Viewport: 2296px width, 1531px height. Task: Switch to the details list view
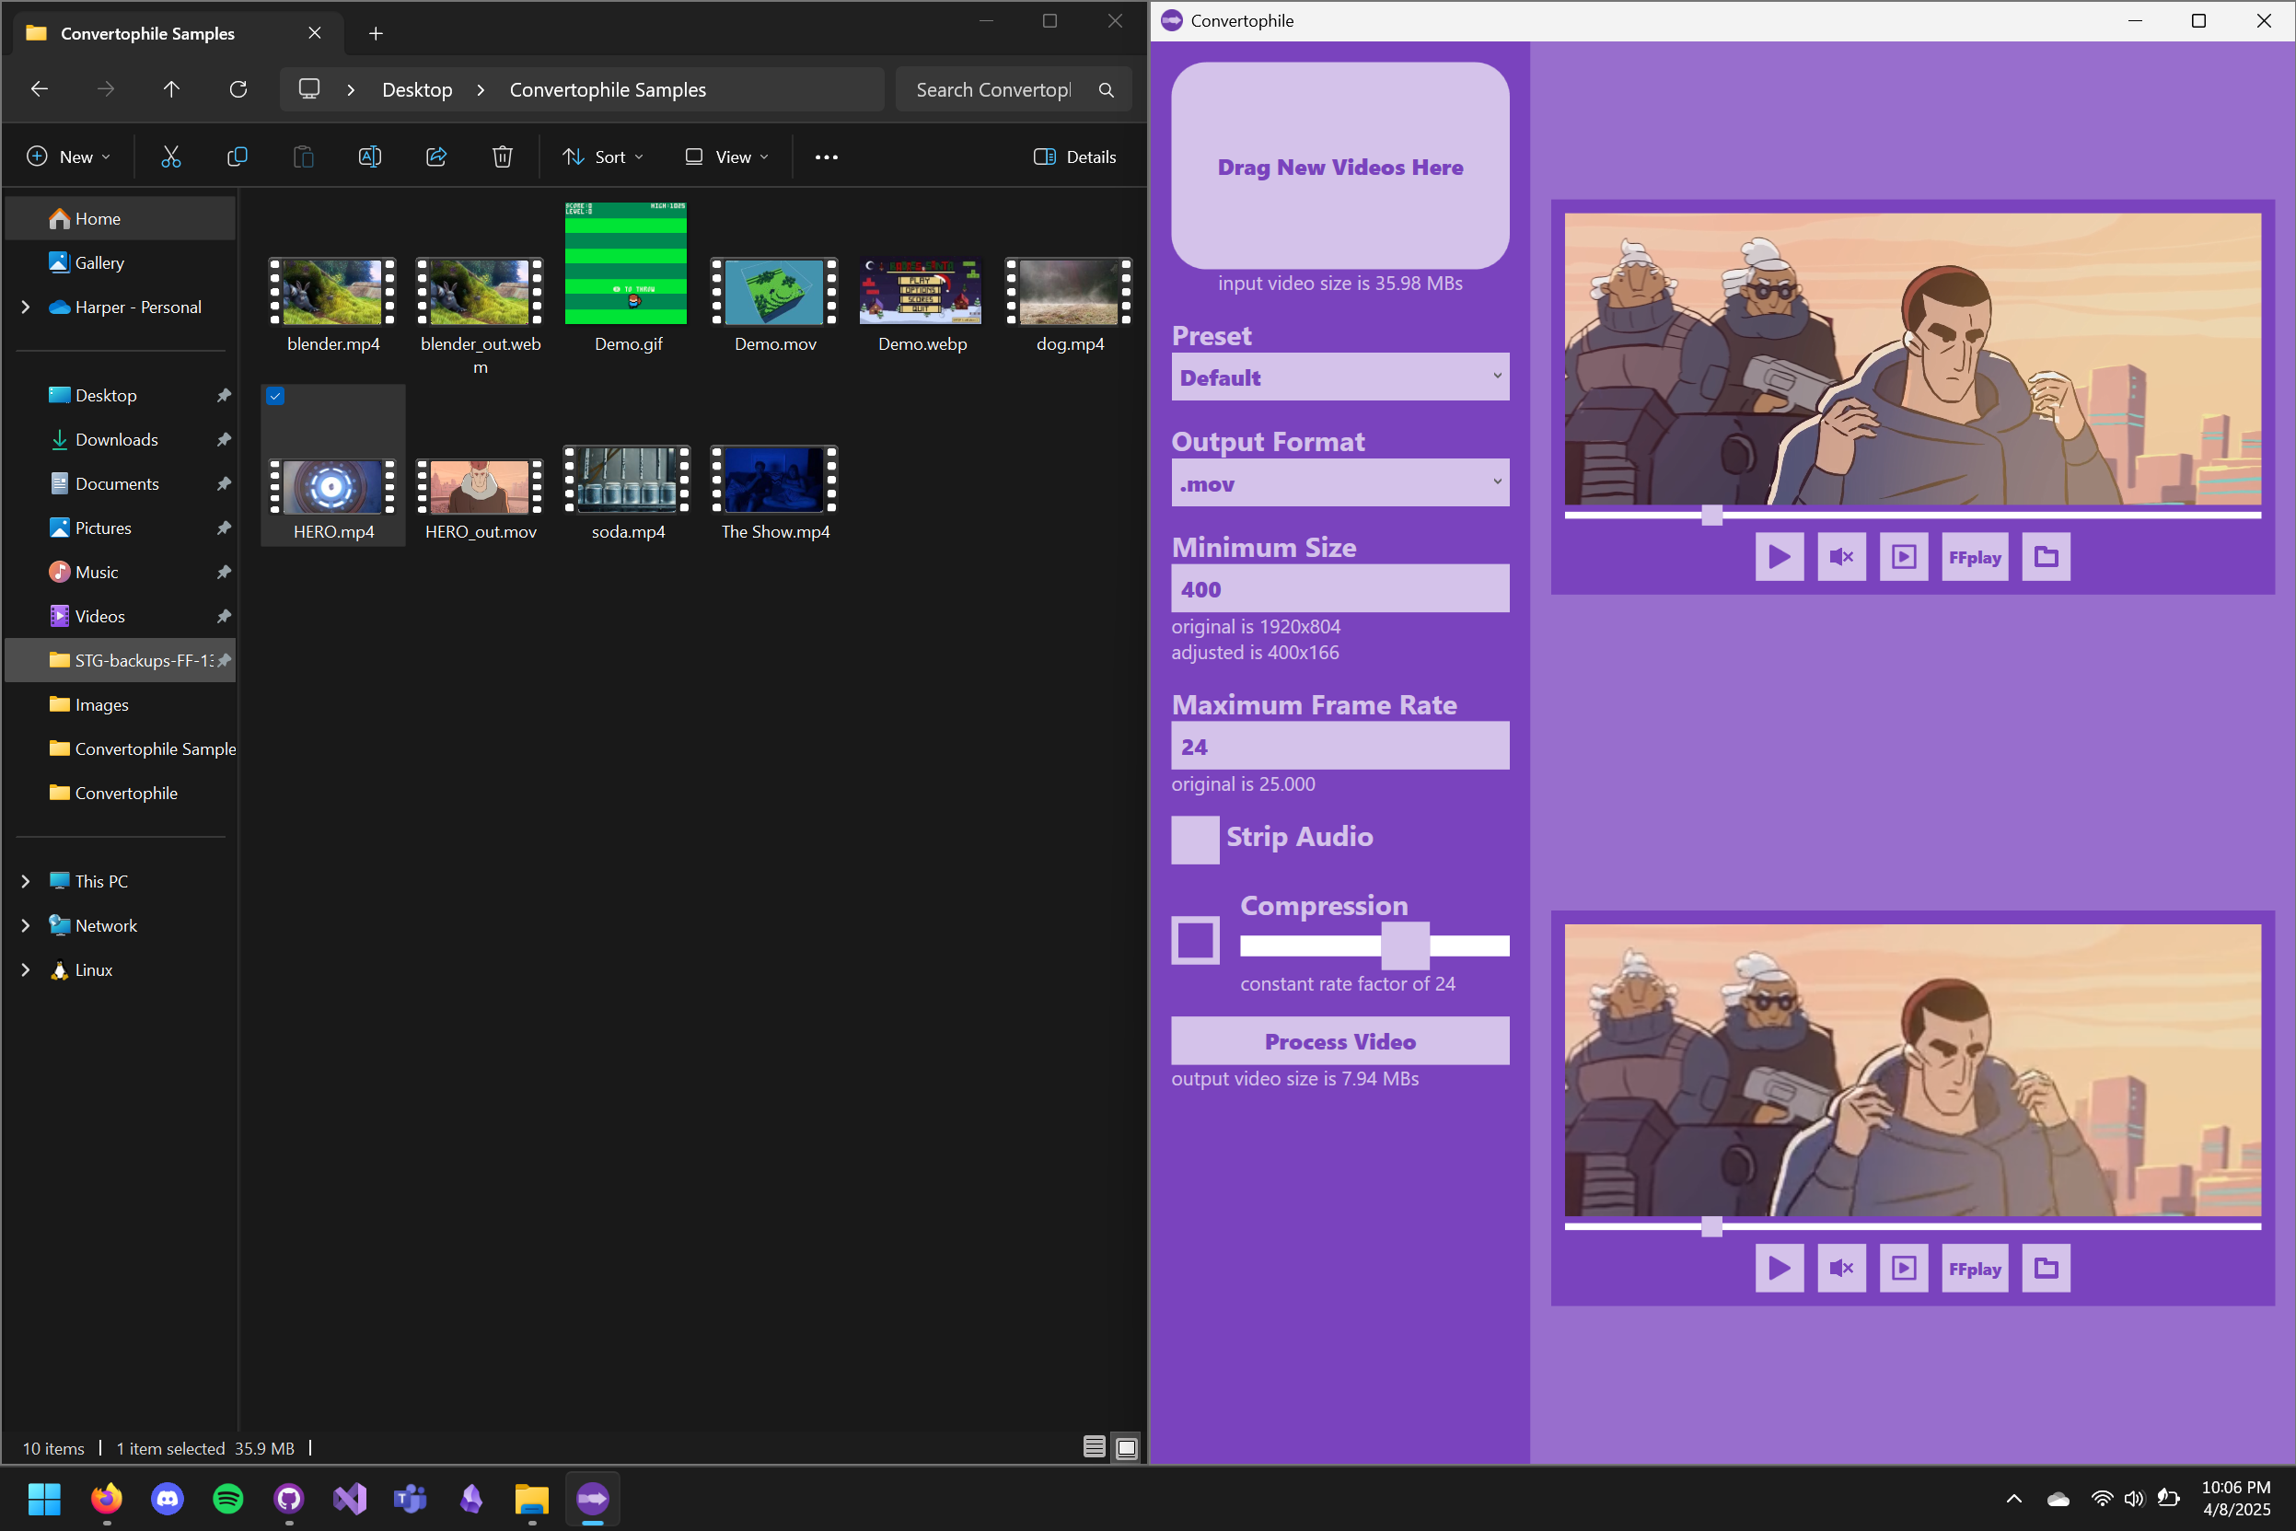[1095, 1448]
